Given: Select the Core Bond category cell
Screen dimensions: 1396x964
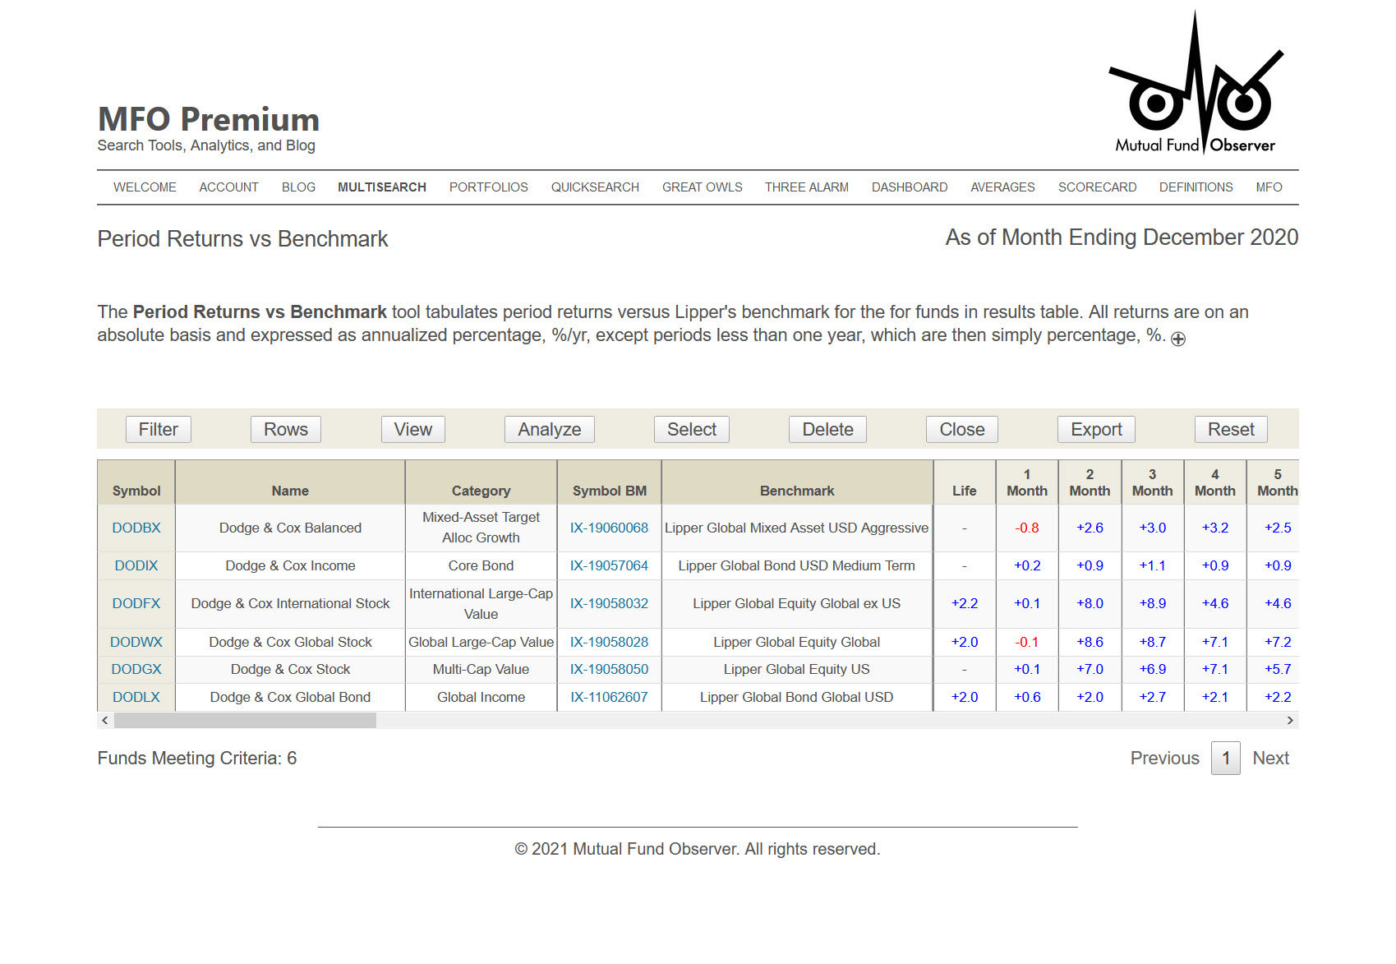Looking at the screenshot, I should click(x=481, y=566).
